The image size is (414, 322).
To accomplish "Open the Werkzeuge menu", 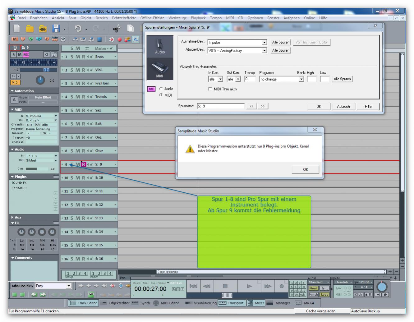I will [177, 18].
